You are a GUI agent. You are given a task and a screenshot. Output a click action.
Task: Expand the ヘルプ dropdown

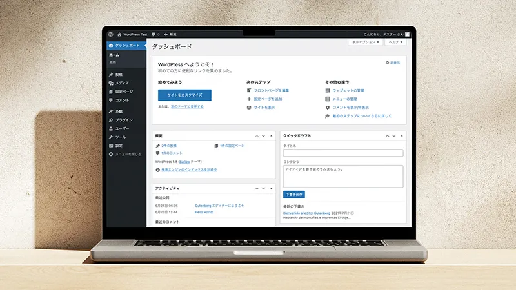click(x=395, y=42)
